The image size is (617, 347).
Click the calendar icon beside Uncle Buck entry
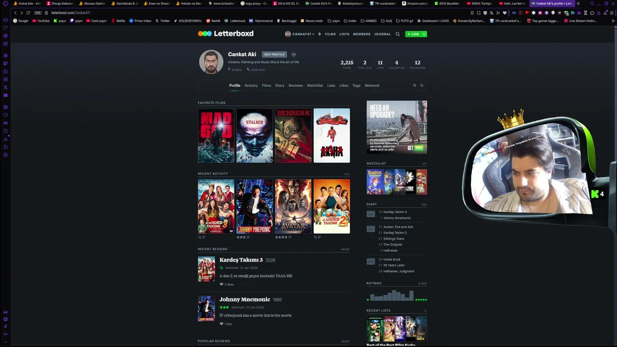point(371,261)
